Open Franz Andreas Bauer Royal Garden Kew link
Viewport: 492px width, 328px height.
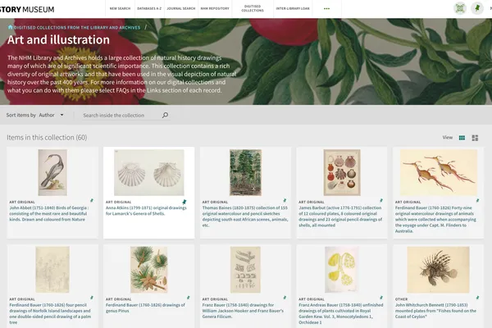(x=341, y=313)
